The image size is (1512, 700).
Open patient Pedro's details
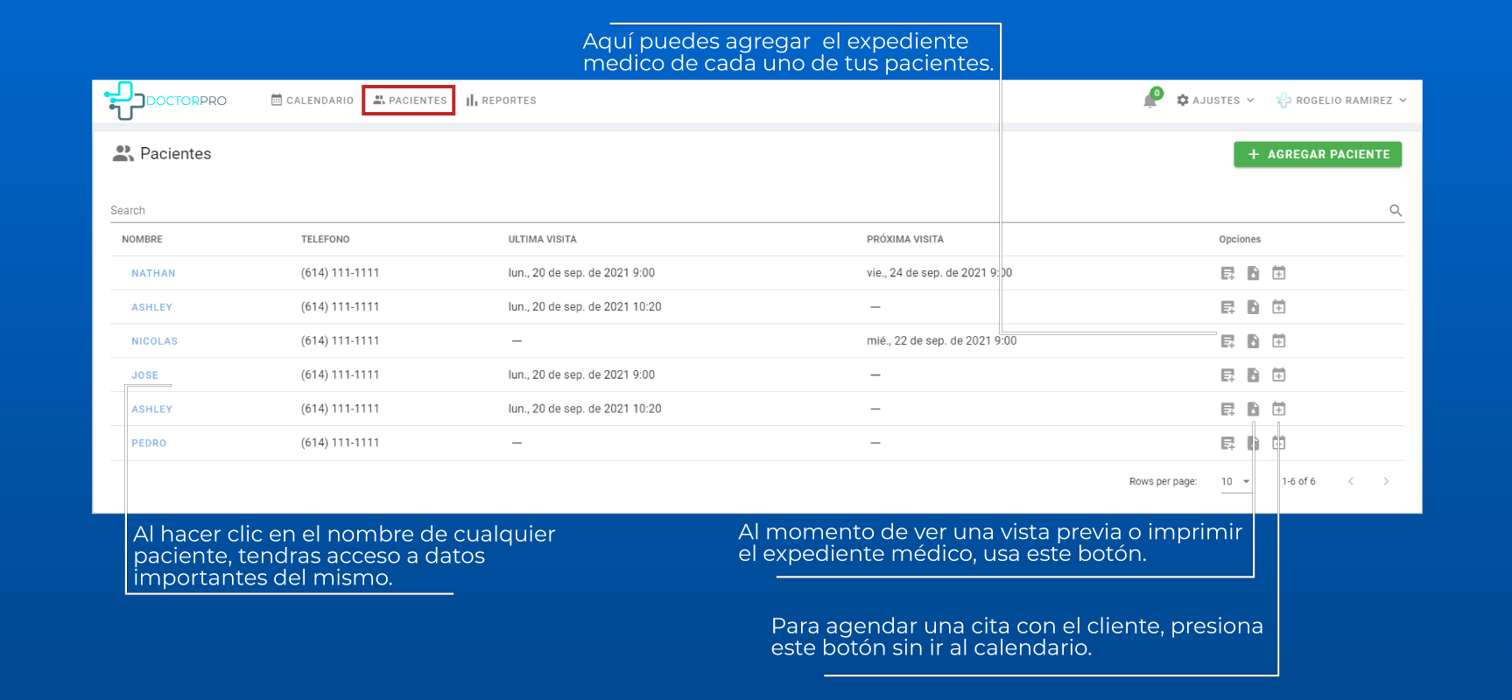149,444
